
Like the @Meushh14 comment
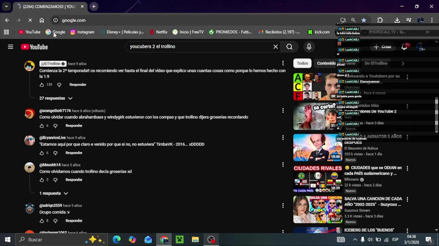tap(42, 180)
